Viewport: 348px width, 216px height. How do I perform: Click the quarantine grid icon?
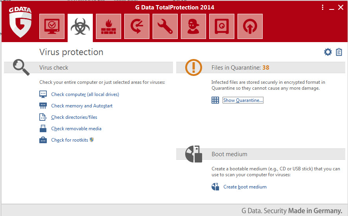click(215, 100)
